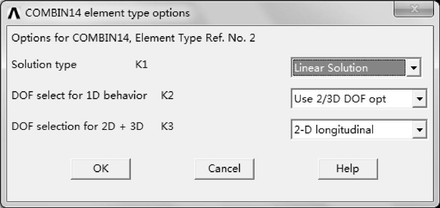Click the Element Type Ref. No. 2 heading
Image resolution: width=440 pixels, height=208 pixels.
(133, 39)
